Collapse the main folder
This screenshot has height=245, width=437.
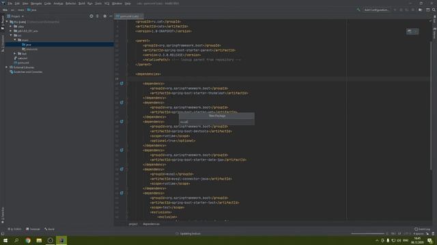pos(15,40)
